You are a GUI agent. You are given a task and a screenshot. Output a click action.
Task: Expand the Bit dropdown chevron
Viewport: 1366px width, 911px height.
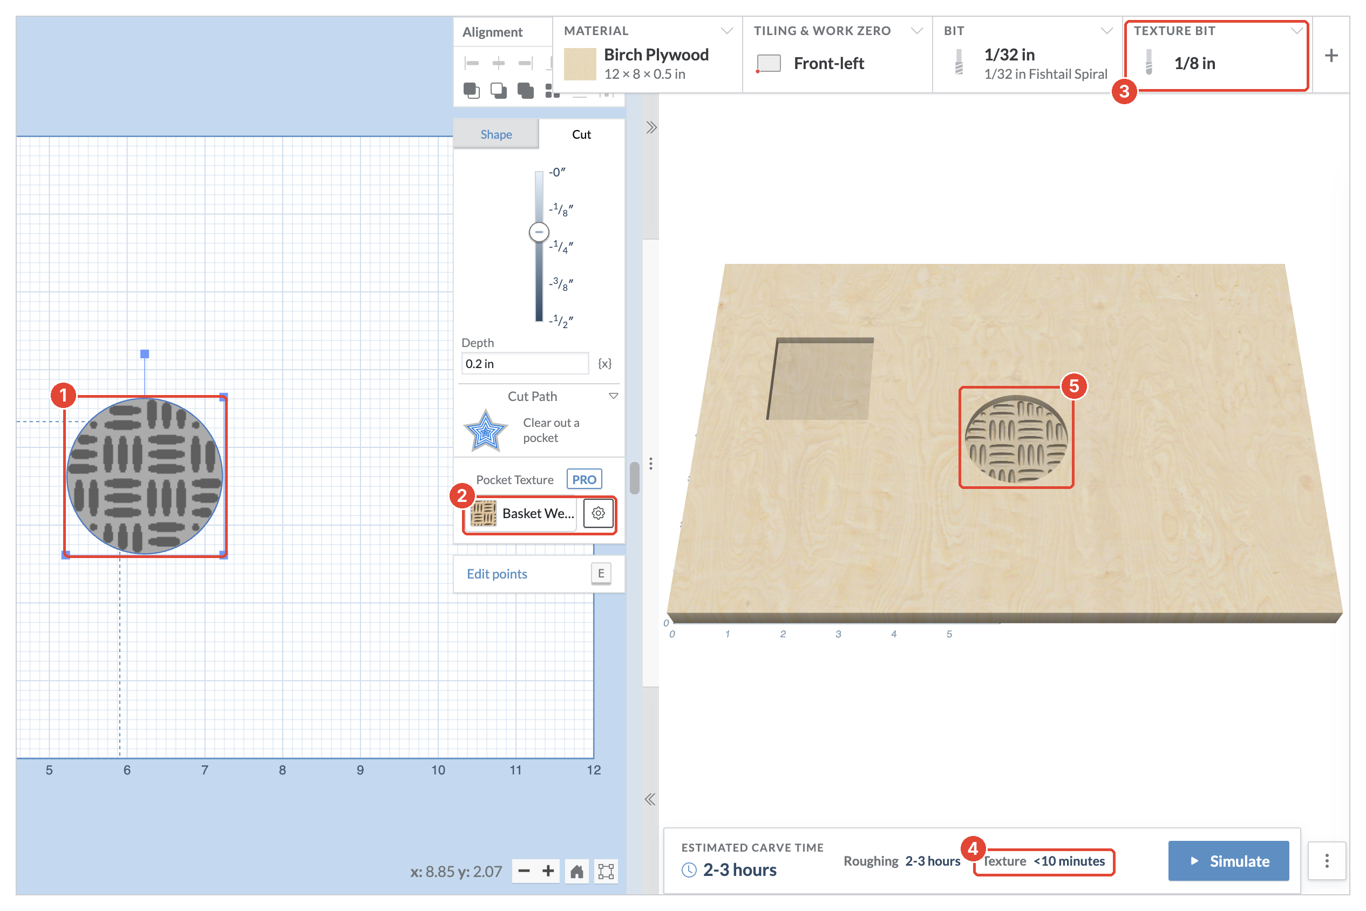coord(1107,31)
